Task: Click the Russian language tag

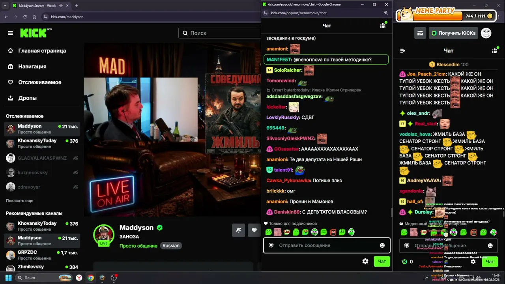Action: (x=171, y=246)
